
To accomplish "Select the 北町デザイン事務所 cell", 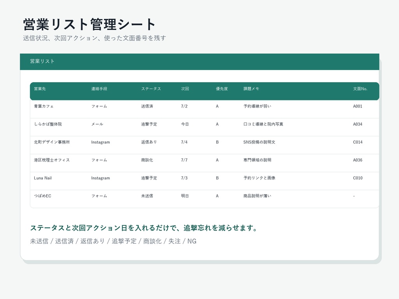I will 52,142.
